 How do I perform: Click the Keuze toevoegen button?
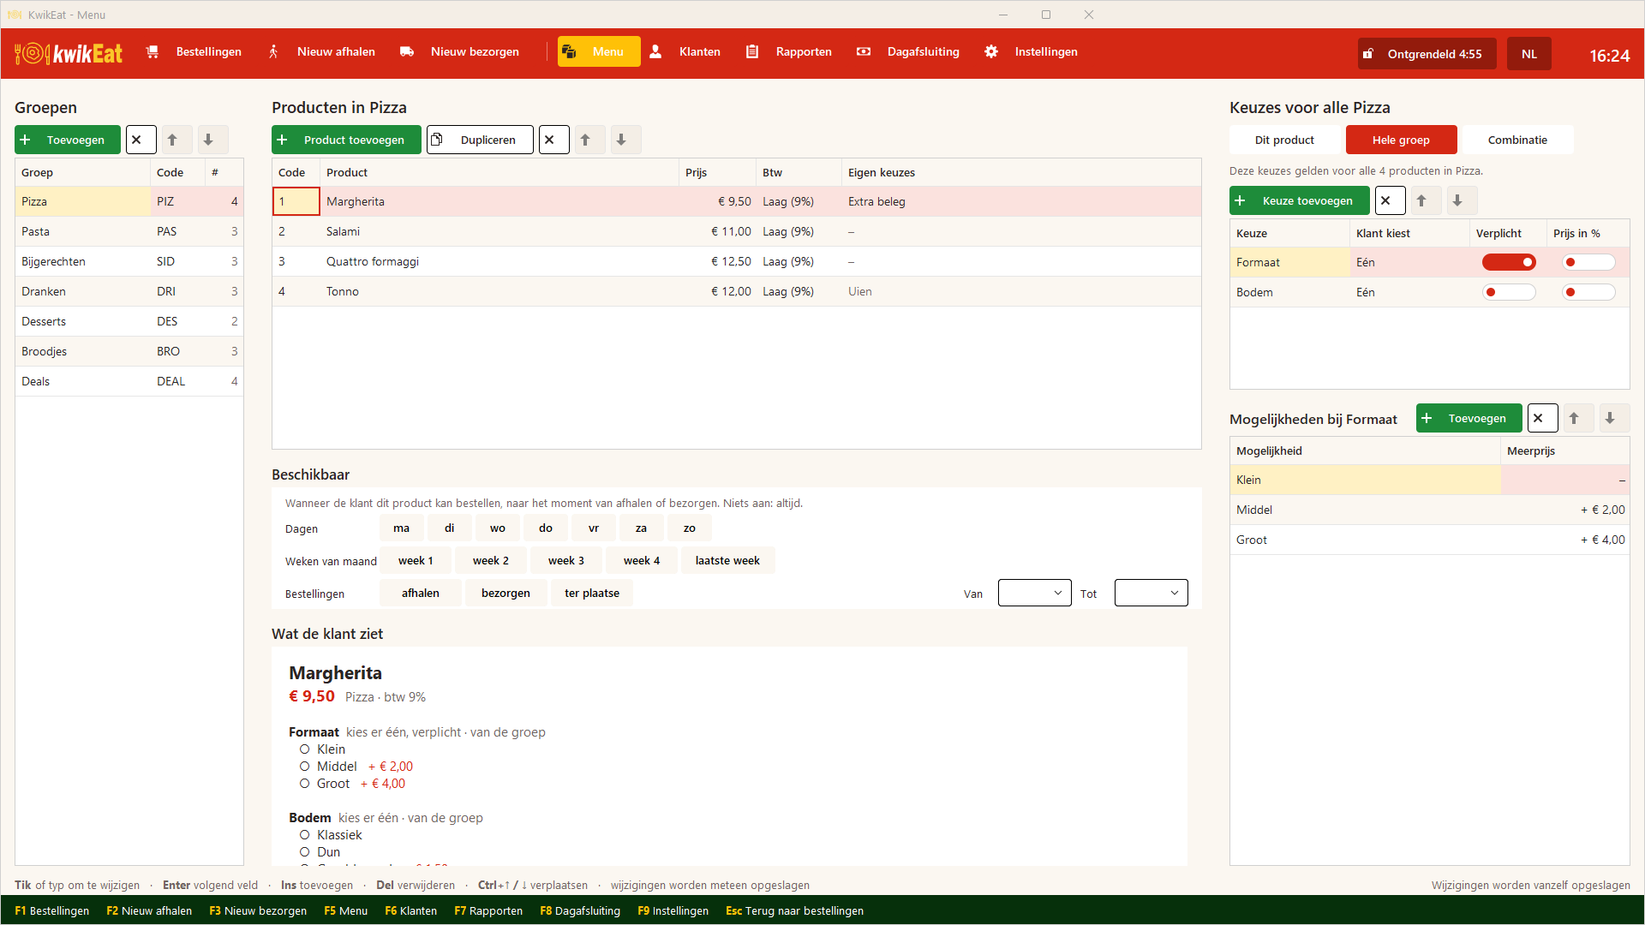[1300, 200]
